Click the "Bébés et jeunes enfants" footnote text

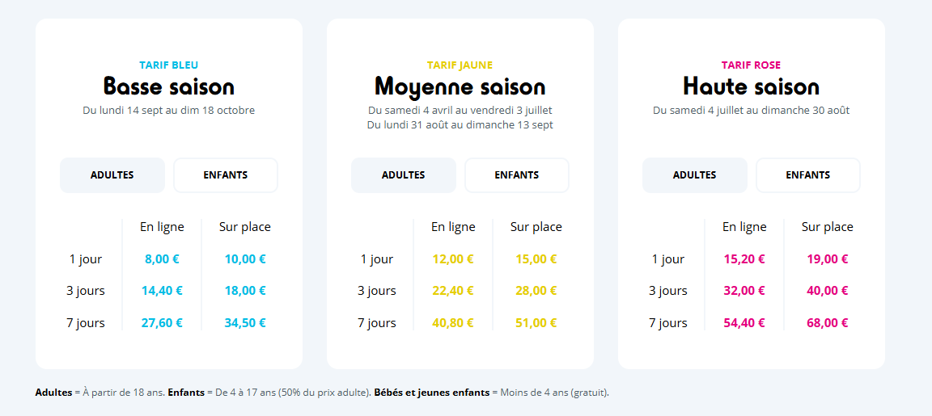432,393
